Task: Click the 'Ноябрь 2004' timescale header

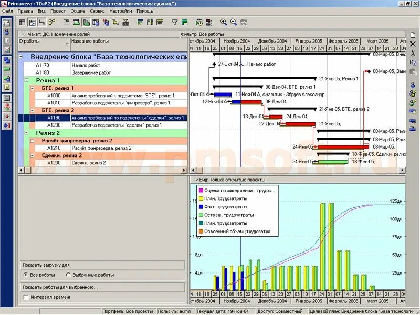Action: click(x=237, y=41)
